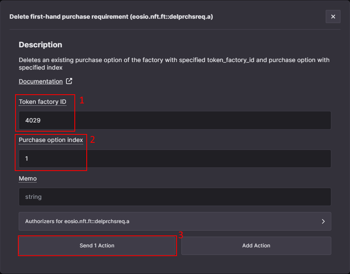
Task: Click the chevron arrow on the Authorizers row
Action: coord(323,221)
